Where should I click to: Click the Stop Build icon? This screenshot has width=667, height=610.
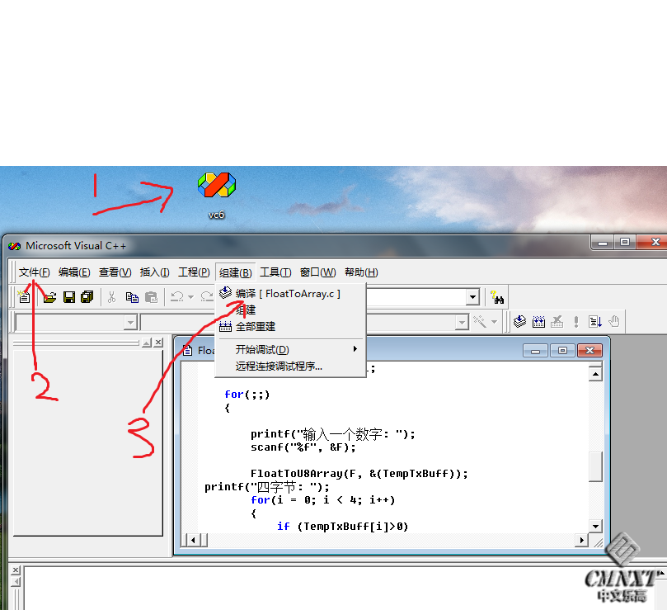click(557, 321)
